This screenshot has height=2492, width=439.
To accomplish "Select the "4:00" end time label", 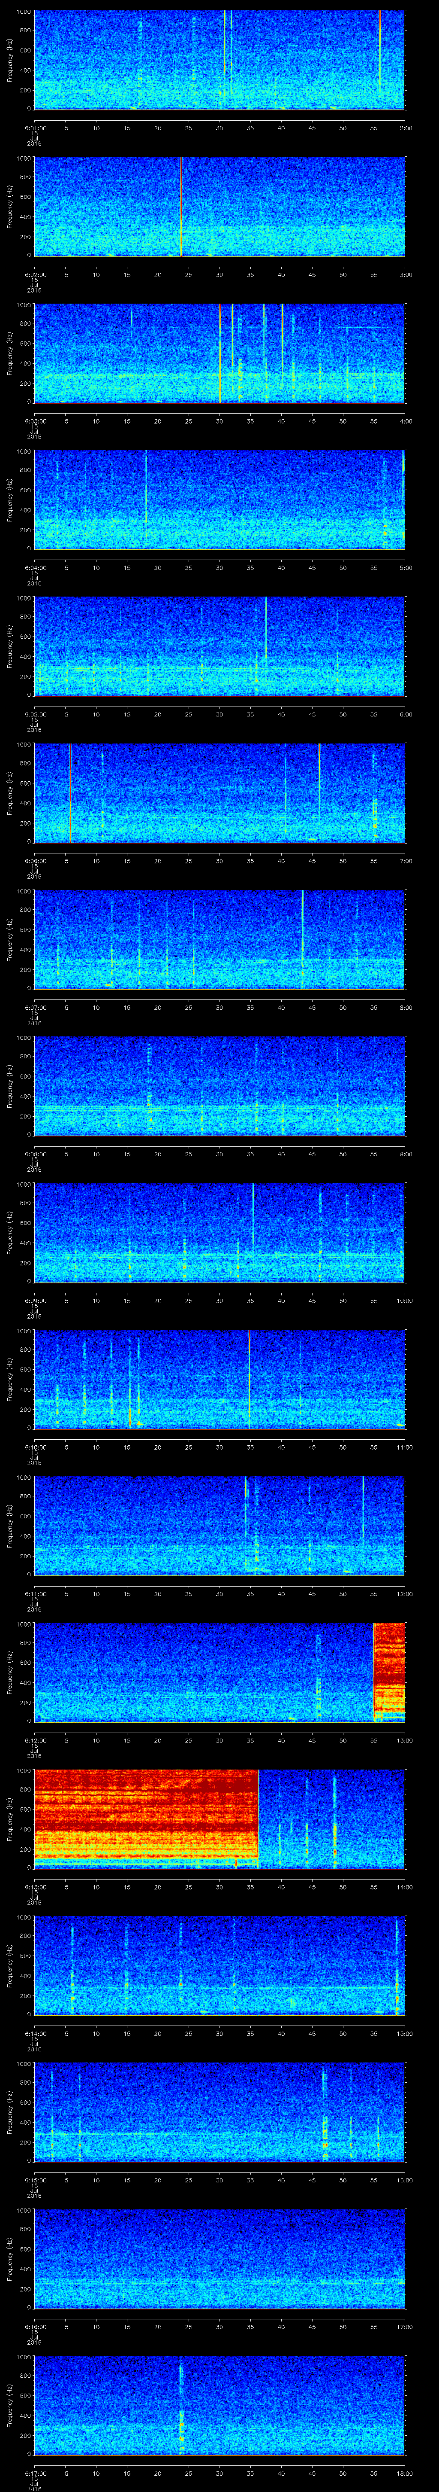I will coord(405,421).
